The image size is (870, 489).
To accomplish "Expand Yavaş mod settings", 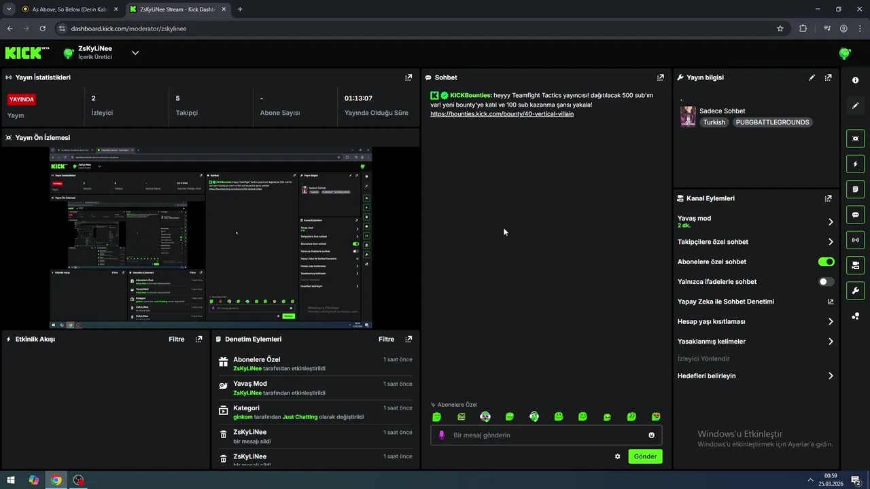I will click(x=831, y=221).
